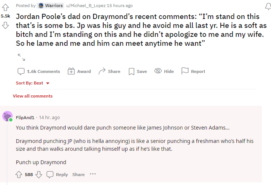Save the post with bookmark icon
The height and width of the screenshot is (185, 271).
pos(138,71)
